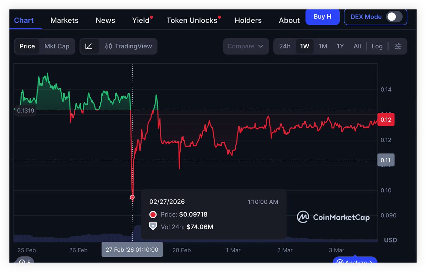Click the 02/27/2026 date in tooltip
This screenshot has width=426, height=272.
coord(167,202)
